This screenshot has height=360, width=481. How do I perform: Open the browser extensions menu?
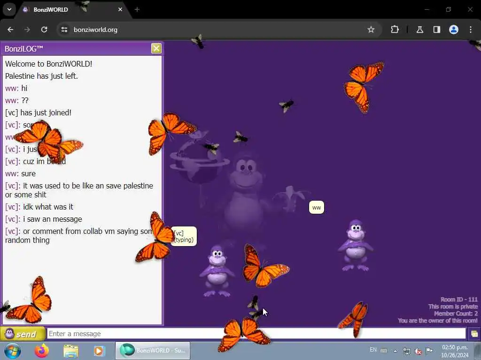[x=395, y=30]
